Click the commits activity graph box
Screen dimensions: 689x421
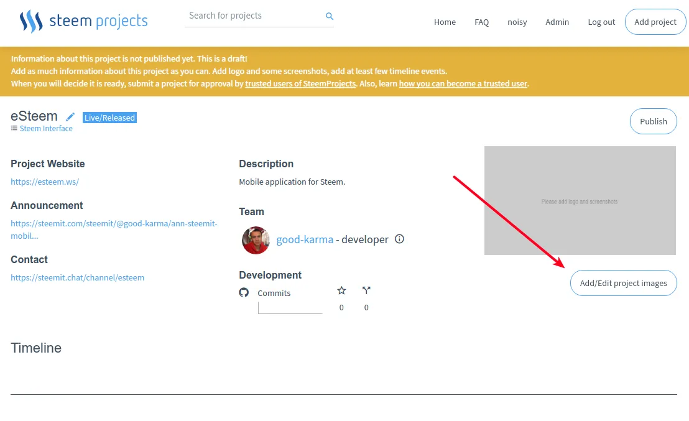(x=290, y=308)
